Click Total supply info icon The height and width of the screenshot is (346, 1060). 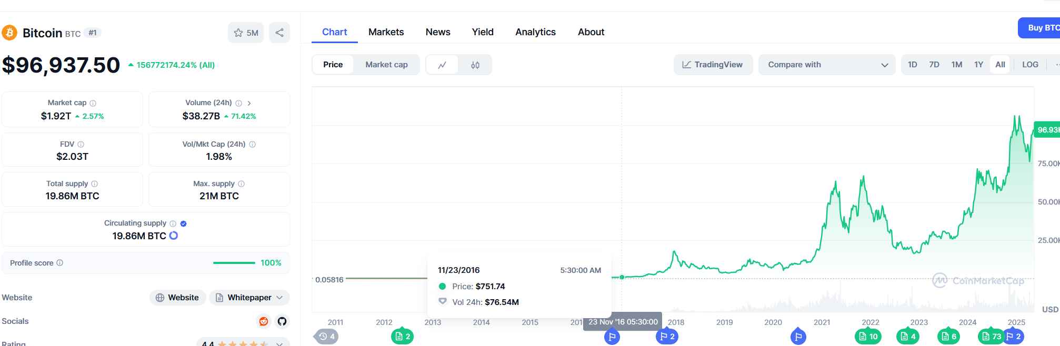94,184
